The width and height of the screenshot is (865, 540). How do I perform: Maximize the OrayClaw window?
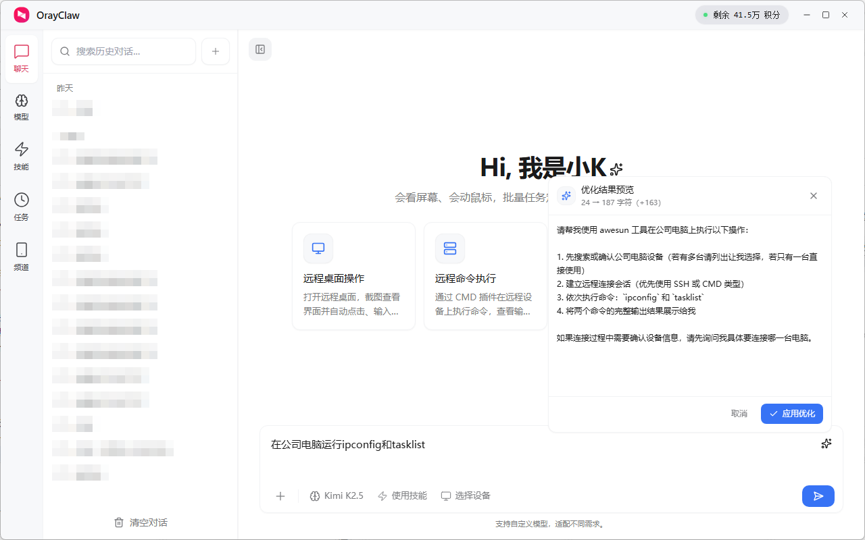pos(826,15)
